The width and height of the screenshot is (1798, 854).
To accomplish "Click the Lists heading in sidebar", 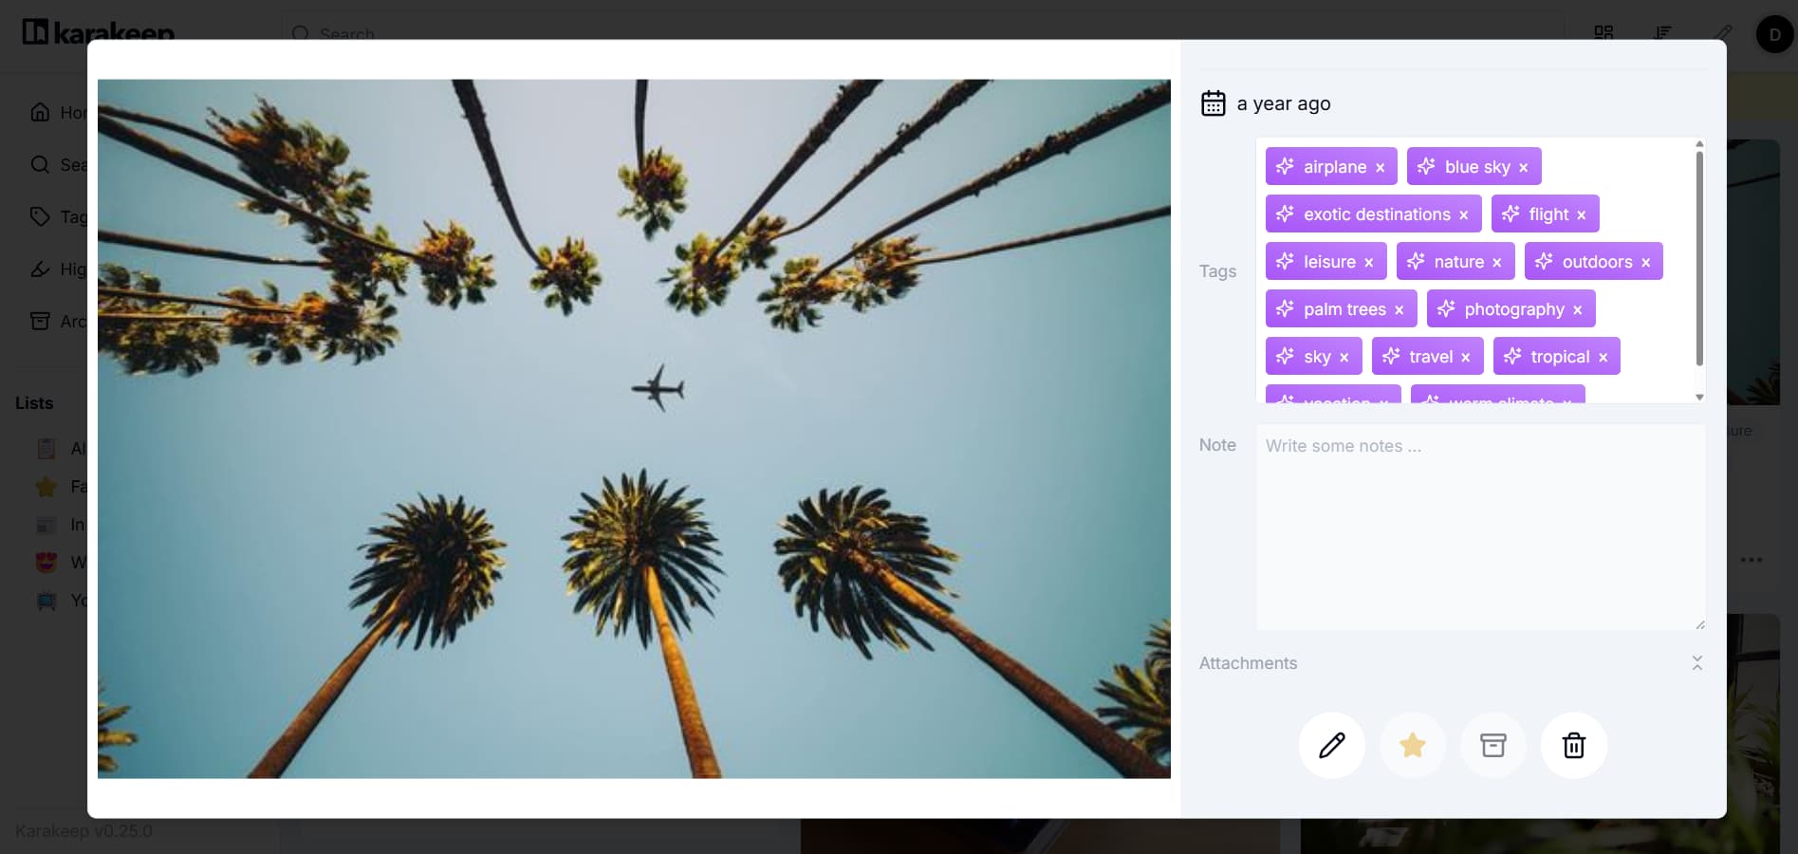I will 34,403.
